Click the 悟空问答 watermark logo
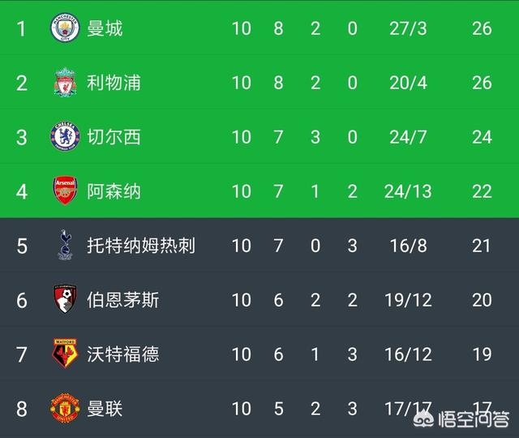Image resolution: width=519 pixels, height=438 pixels. point(461,419)
